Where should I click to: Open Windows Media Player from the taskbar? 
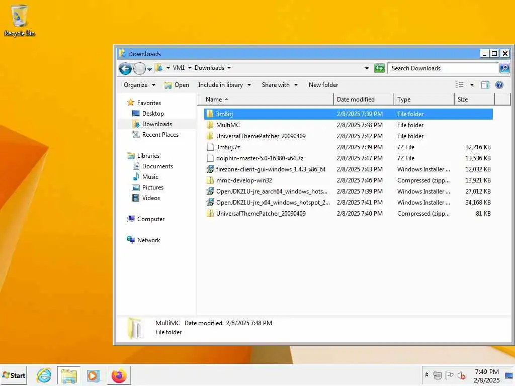(x=93, y=375)
